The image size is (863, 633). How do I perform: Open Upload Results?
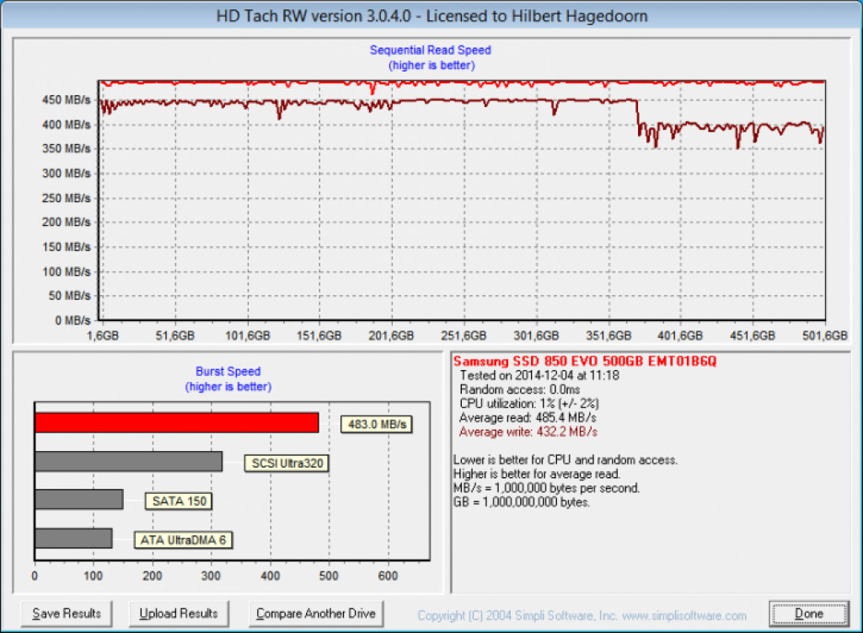click(179, 614)
